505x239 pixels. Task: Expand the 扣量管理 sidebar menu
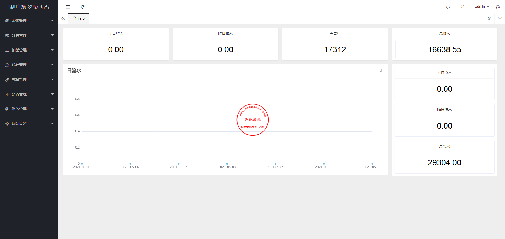pos(29,50)
